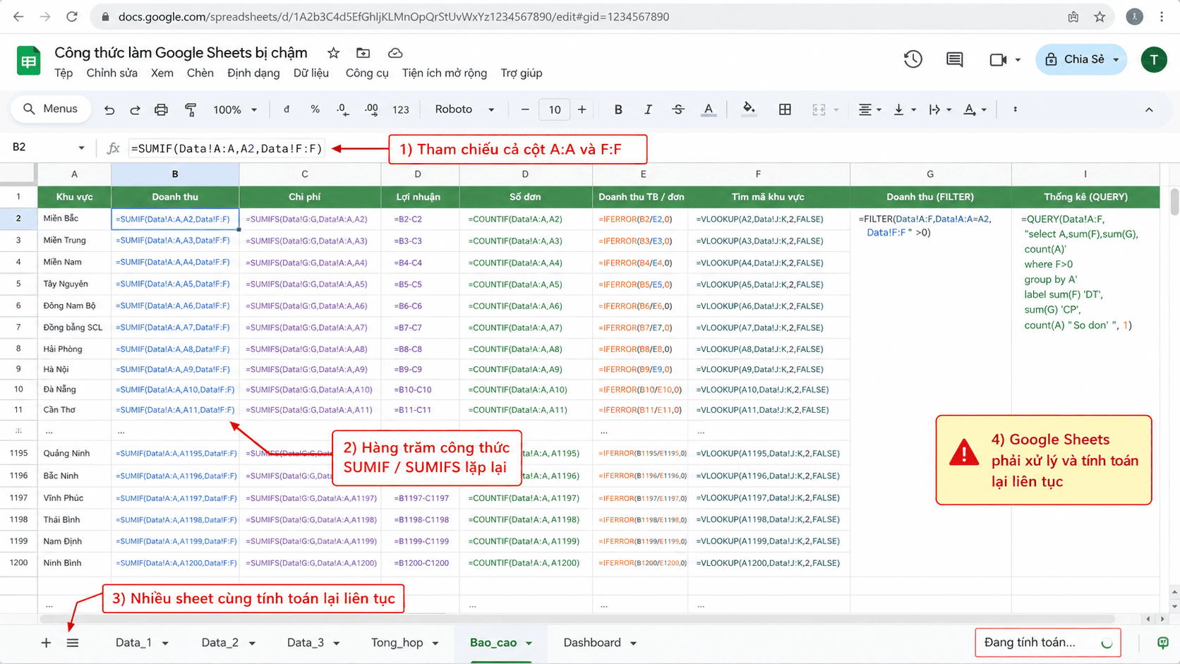Apply percent format
This screenshot has height=664, width=1180.
pos(315,109)
